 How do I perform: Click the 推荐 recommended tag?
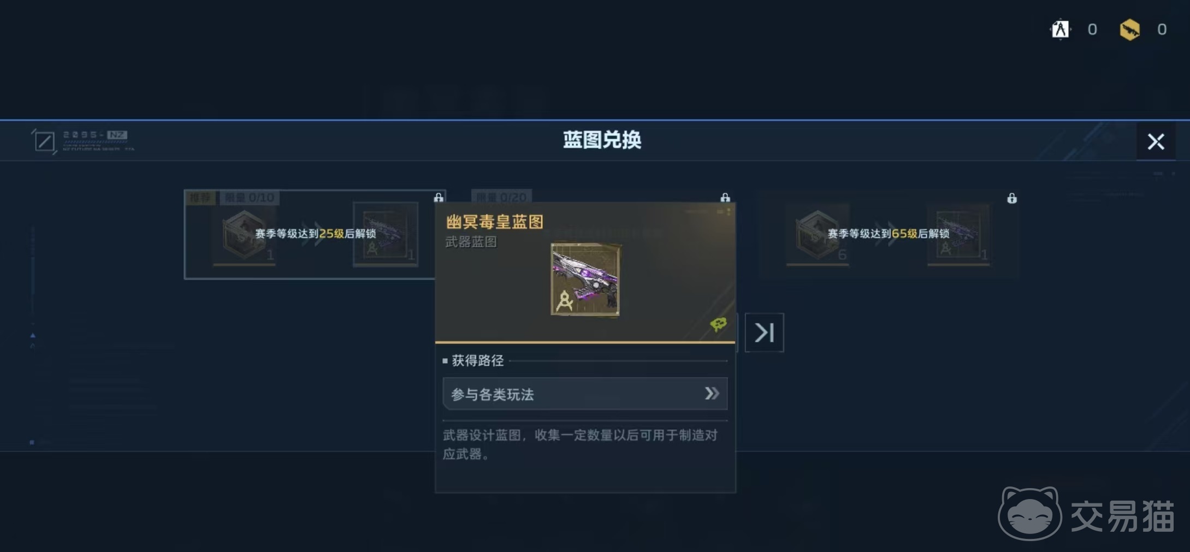200,198
